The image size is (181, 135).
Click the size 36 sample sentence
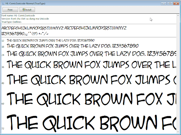(x=92, y=65)
